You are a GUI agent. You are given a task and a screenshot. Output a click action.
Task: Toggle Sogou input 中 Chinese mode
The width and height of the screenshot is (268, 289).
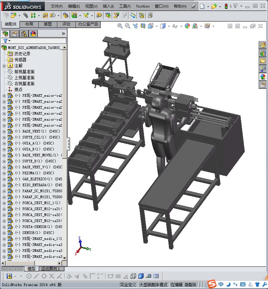point(221,284)
